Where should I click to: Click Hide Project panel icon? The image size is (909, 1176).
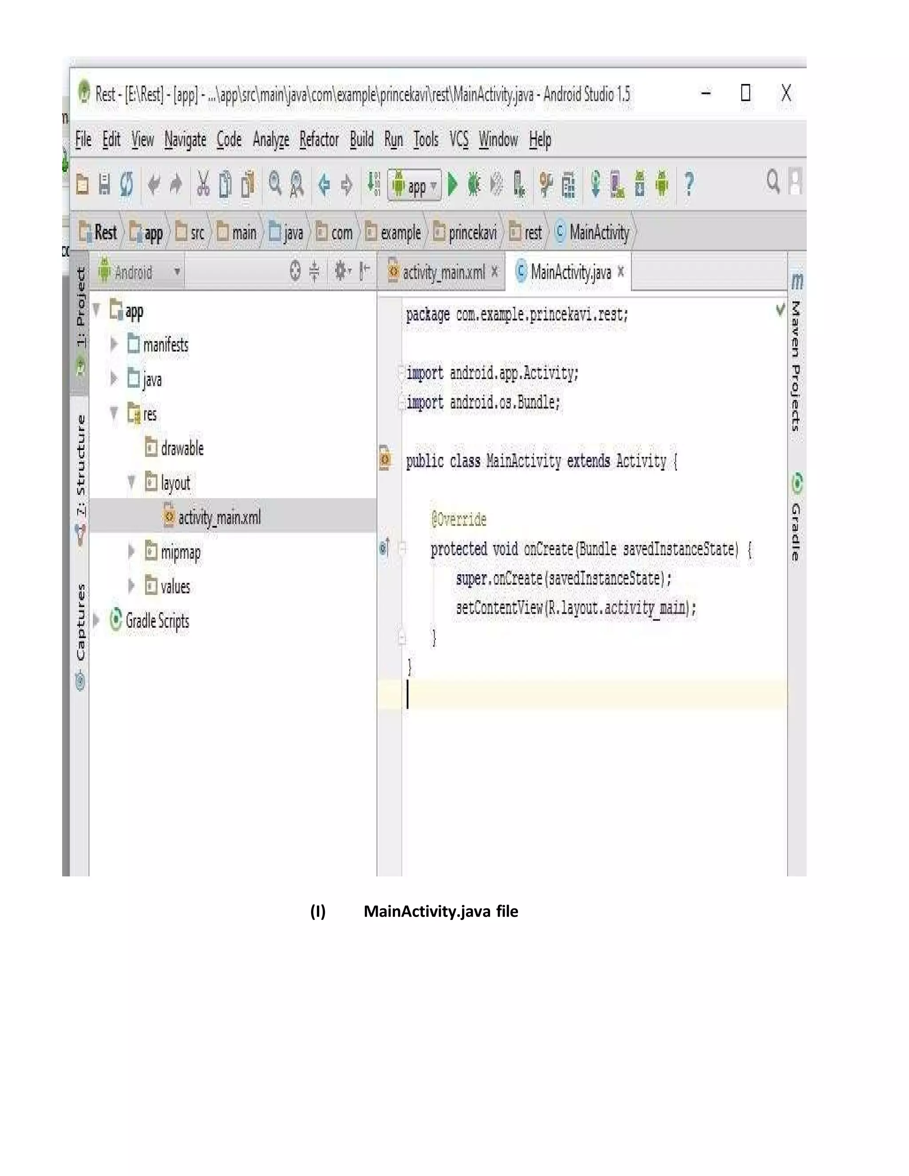364,270
